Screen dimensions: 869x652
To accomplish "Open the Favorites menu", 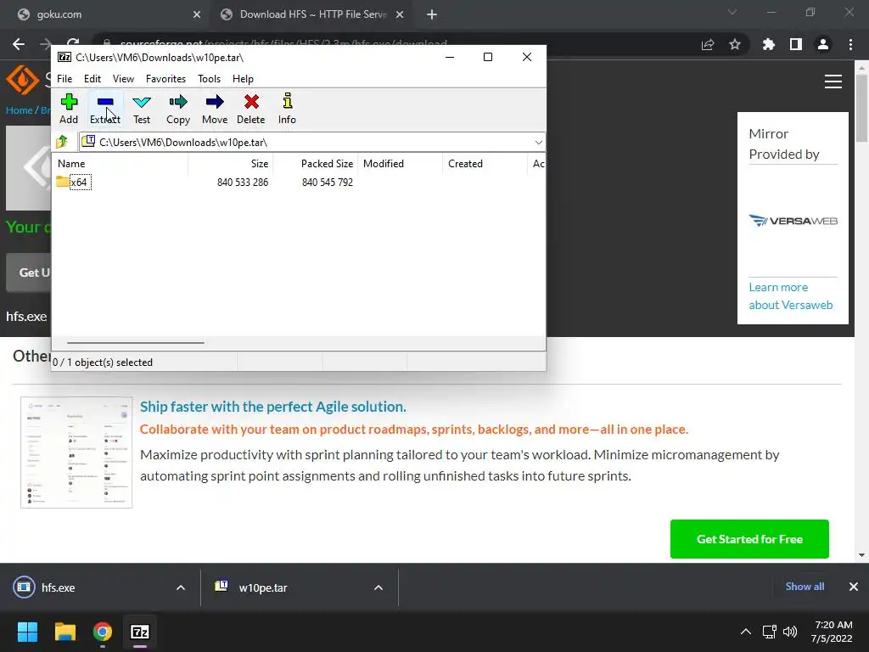I will (x=165, y=79).
